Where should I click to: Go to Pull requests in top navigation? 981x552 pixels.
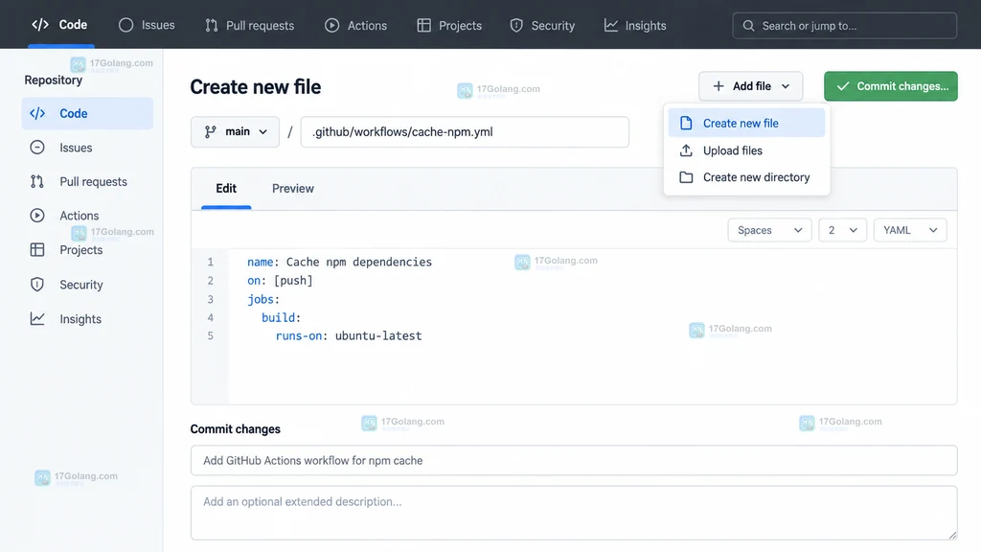249,25
